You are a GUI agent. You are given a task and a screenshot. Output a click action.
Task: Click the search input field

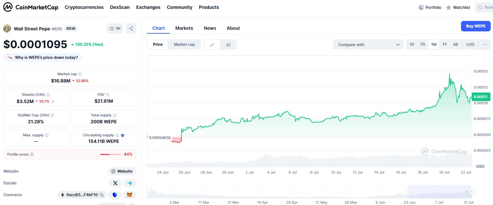pos(484,7)
